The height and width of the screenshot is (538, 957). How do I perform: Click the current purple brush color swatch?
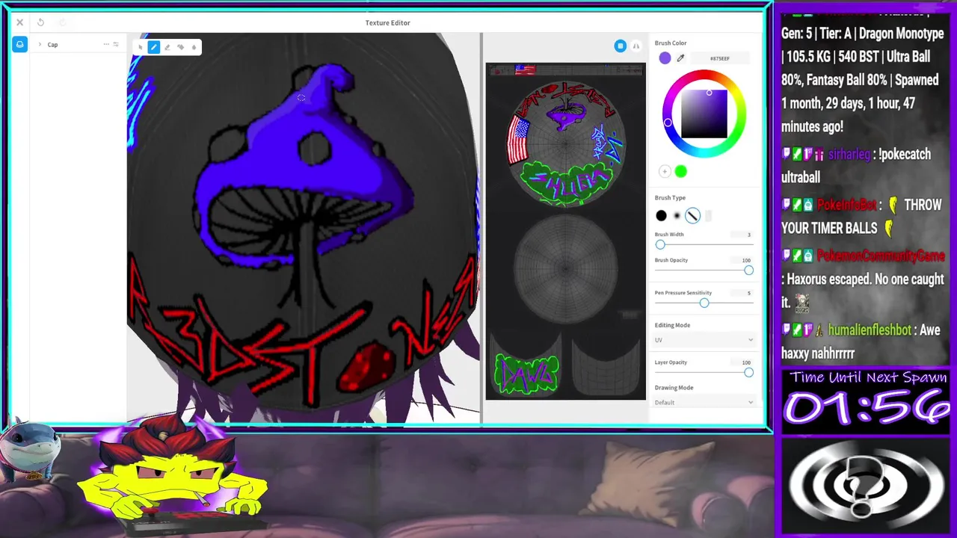[x=665, y=58]
